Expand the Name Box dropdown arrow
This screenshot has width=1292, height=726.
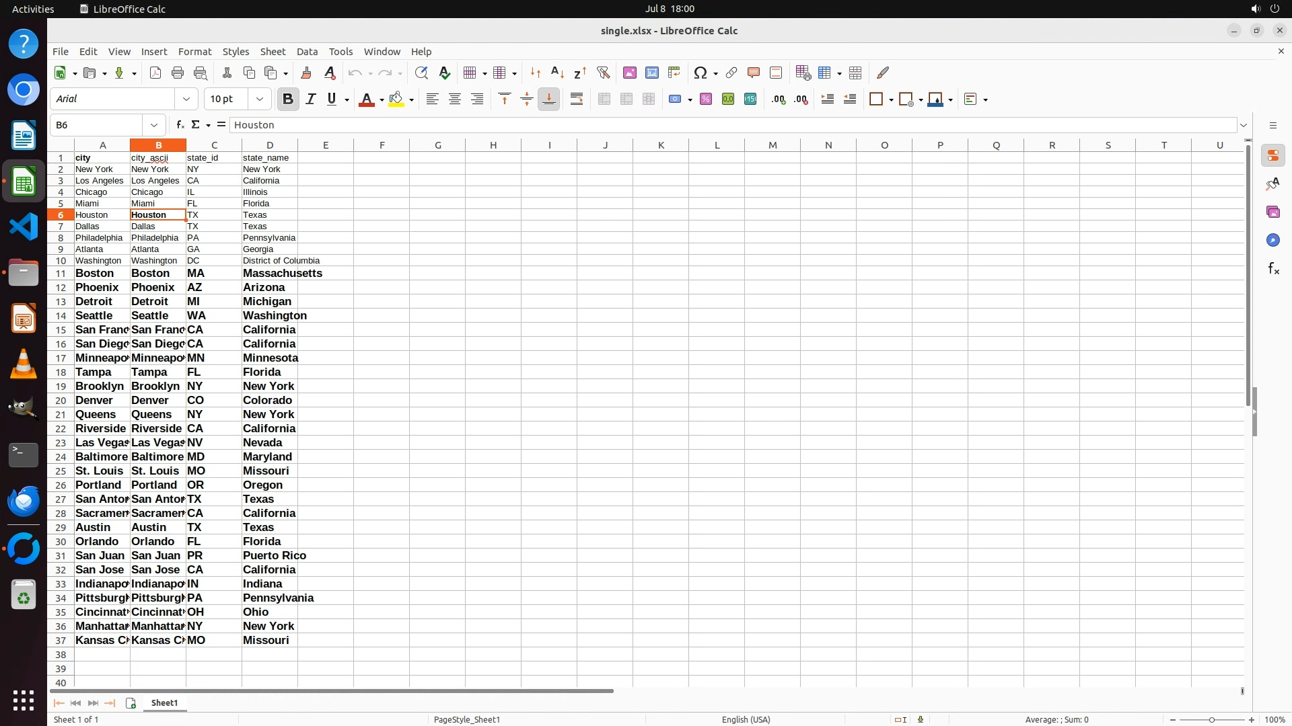pos(154,125)
